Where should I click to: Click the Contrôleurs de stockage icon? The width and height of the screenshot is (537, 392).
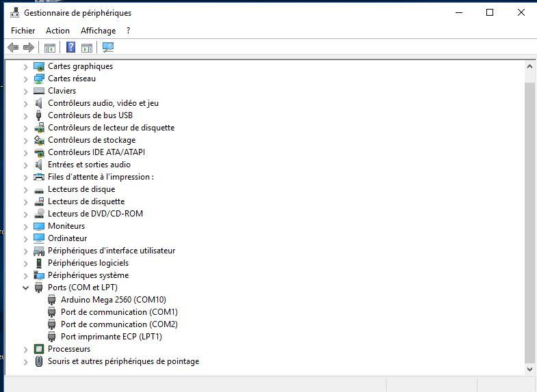coord(39,140)
